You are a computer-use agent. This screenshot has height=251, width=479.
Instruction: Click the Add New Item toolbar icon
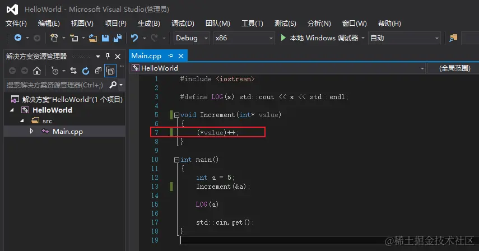pyautogui.click(x=74, y=38)
